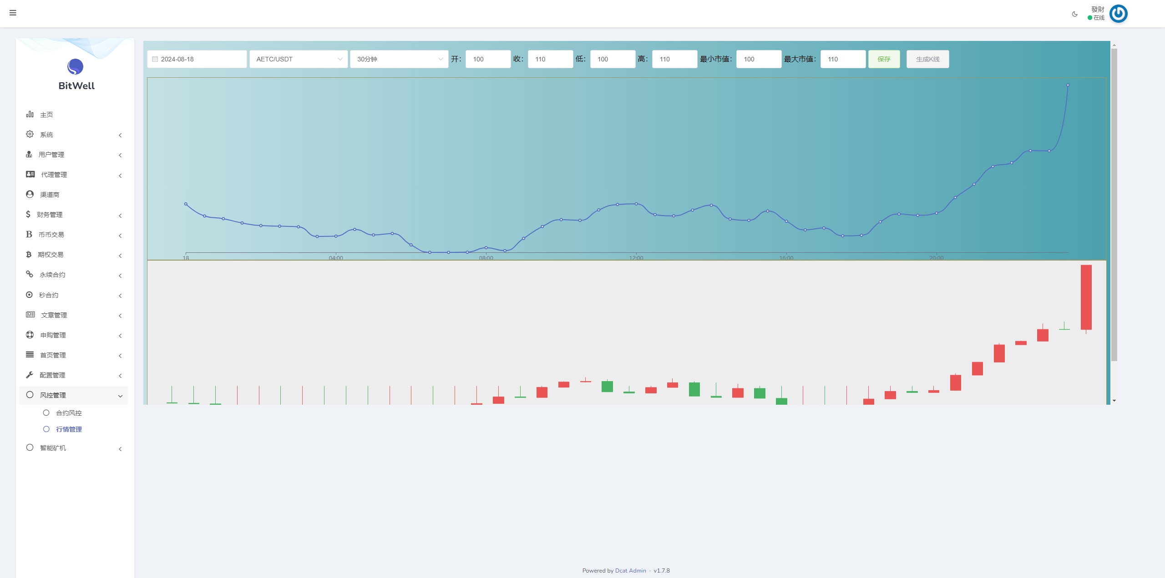This screenshot has width=1165, height=578.
Task: Select 合约风控 submenu item
Action: pos(69,413)
